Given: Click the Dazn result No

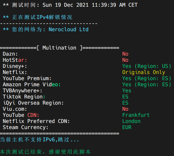Looking at the screenshot, I should 125,54.
